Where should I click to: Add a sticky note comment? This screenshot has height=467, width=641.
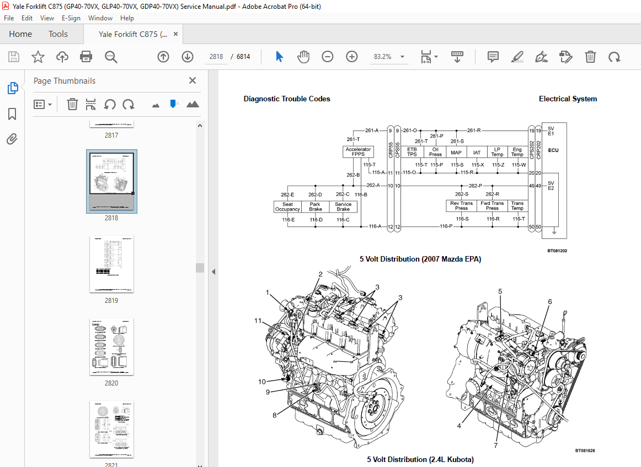click(493, 57)
